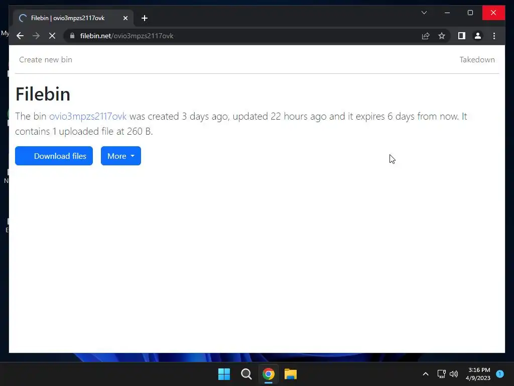Open the notification badge in the tray
The width and height of the screenshot is (514, 386).
point(500,374)
